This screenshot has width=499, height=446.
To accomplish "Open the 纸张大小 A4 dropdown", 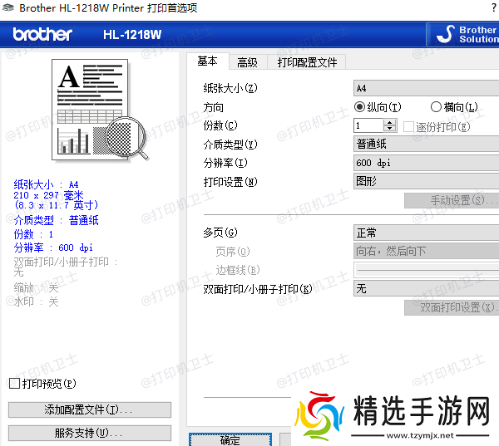I will click(426, 88).
